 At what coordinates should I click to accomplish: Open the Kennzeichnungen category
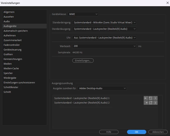point(25,59)
